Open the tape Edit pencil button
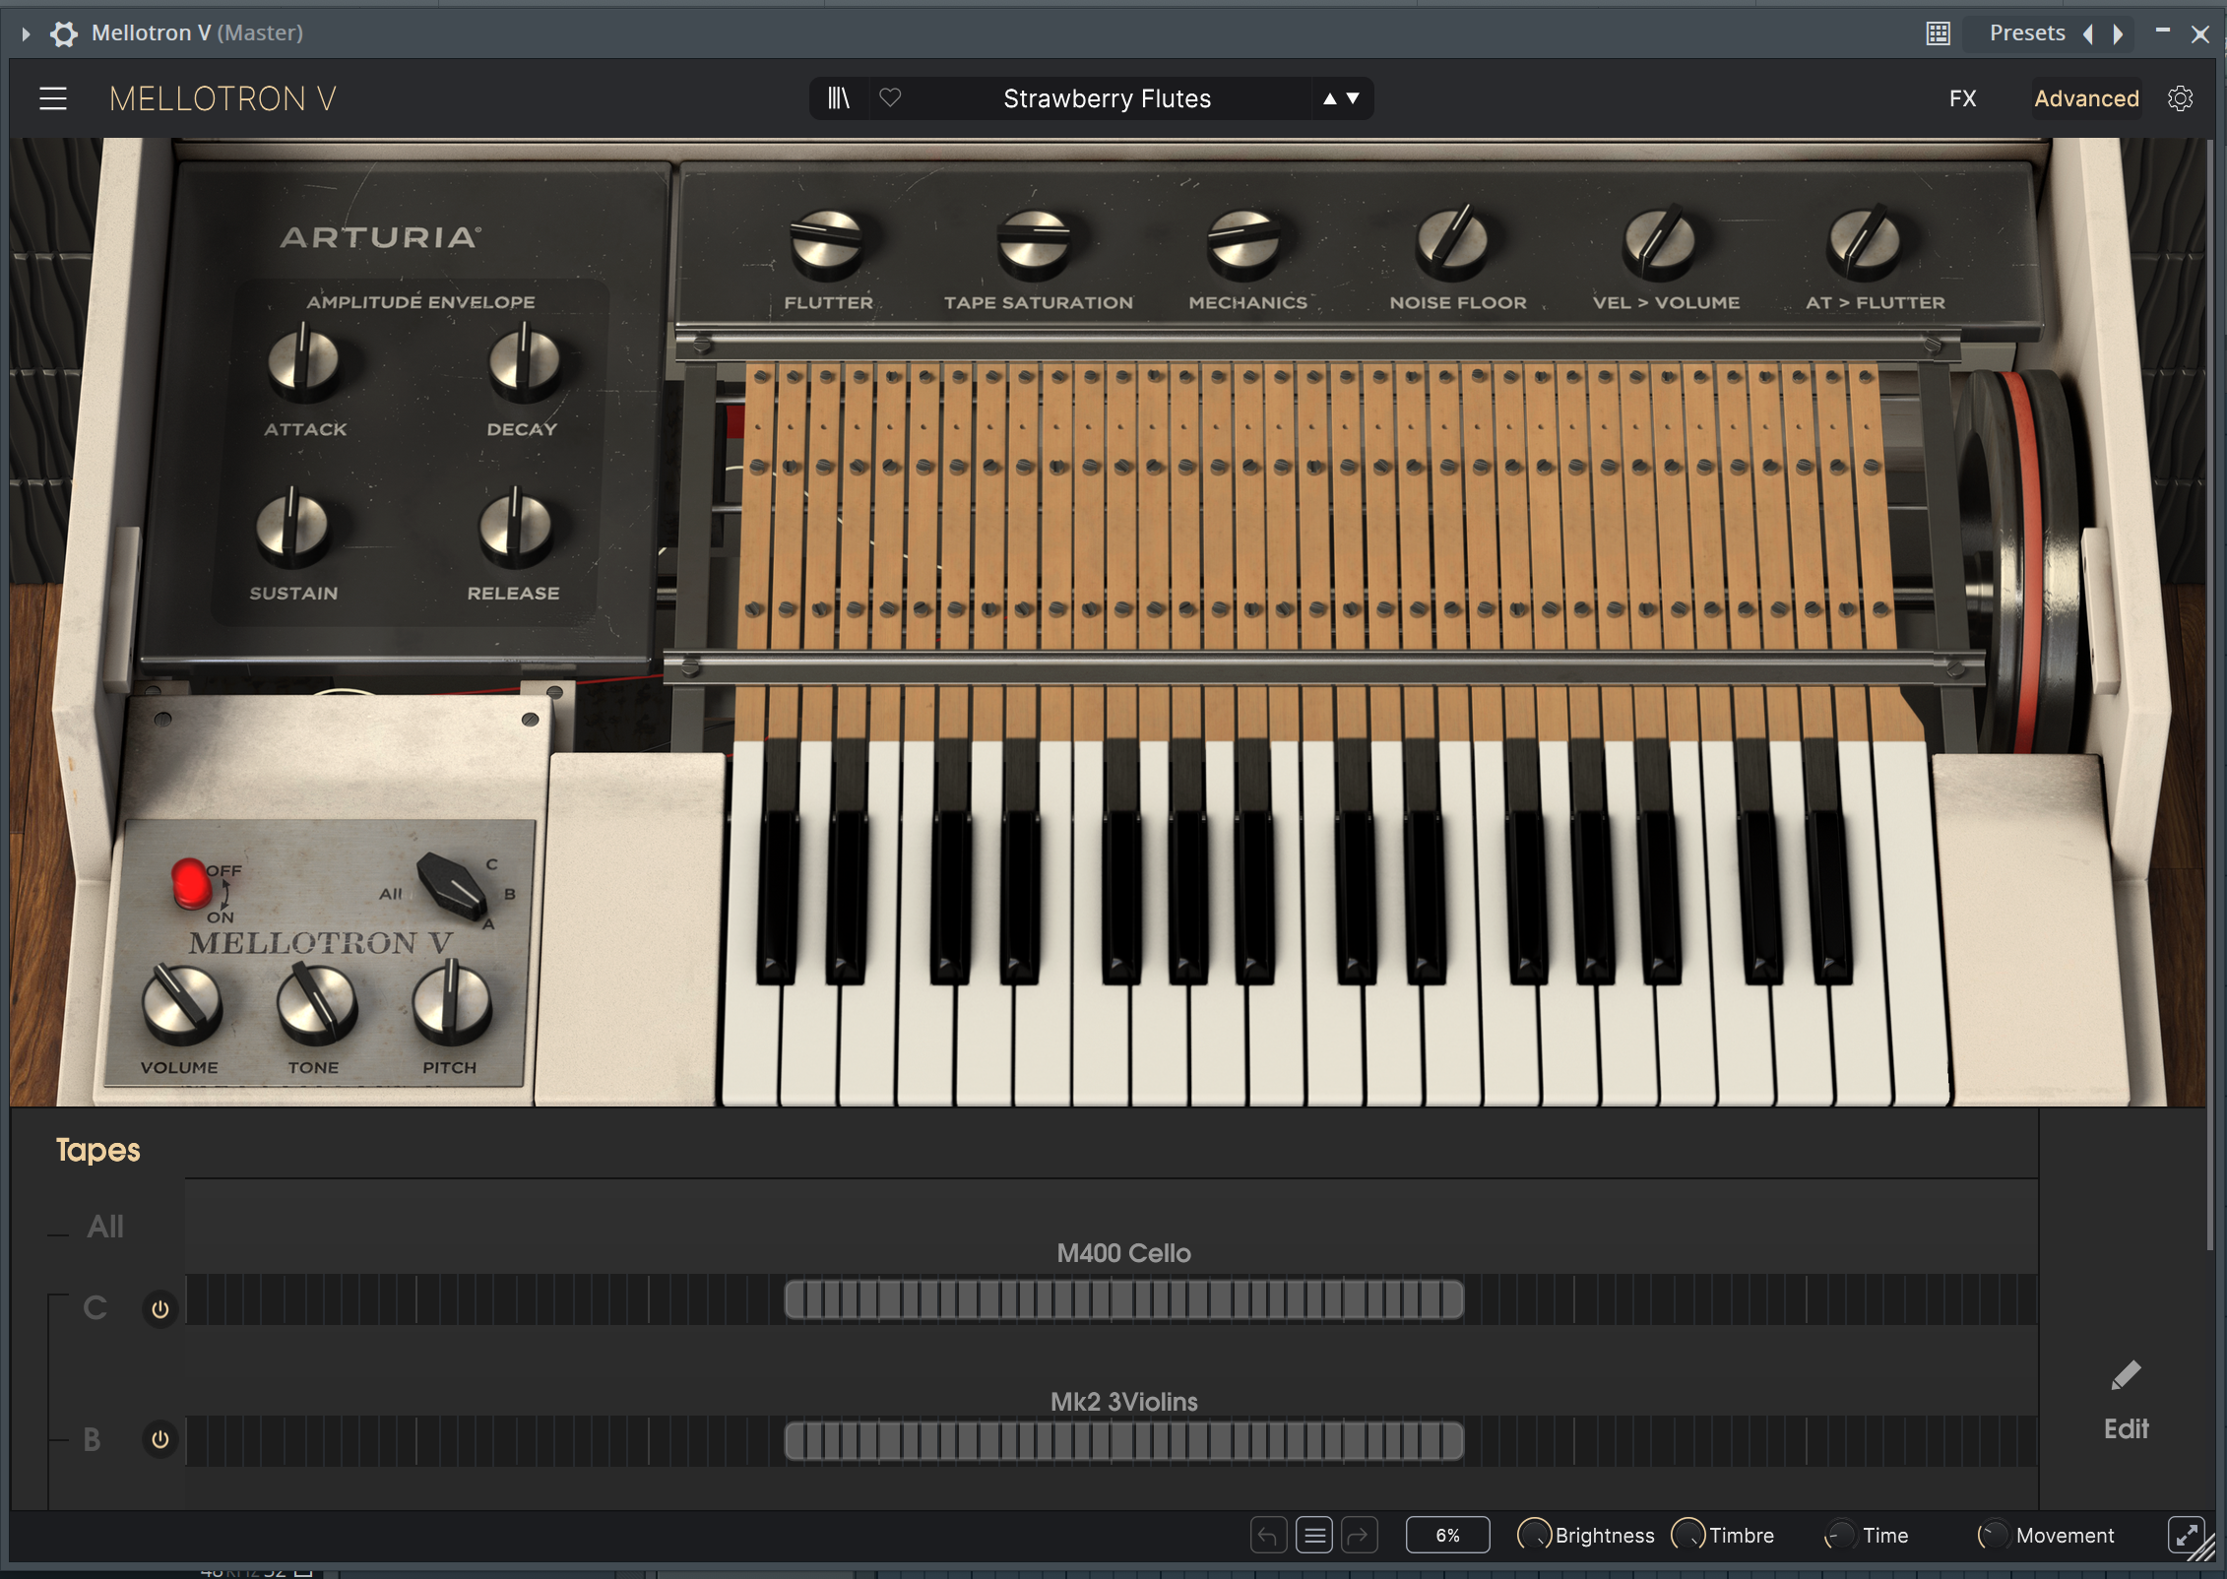This screenshot has width=2227, height=1579. (x=2126, y=1401)
